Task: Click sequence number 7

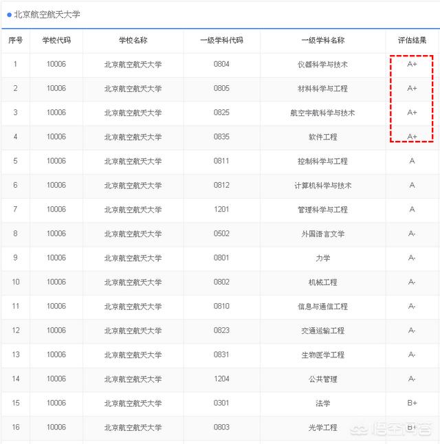Action: tap(15, 209)
